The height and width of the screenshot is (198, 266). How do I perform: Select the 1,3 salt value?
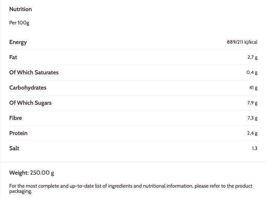255,148
